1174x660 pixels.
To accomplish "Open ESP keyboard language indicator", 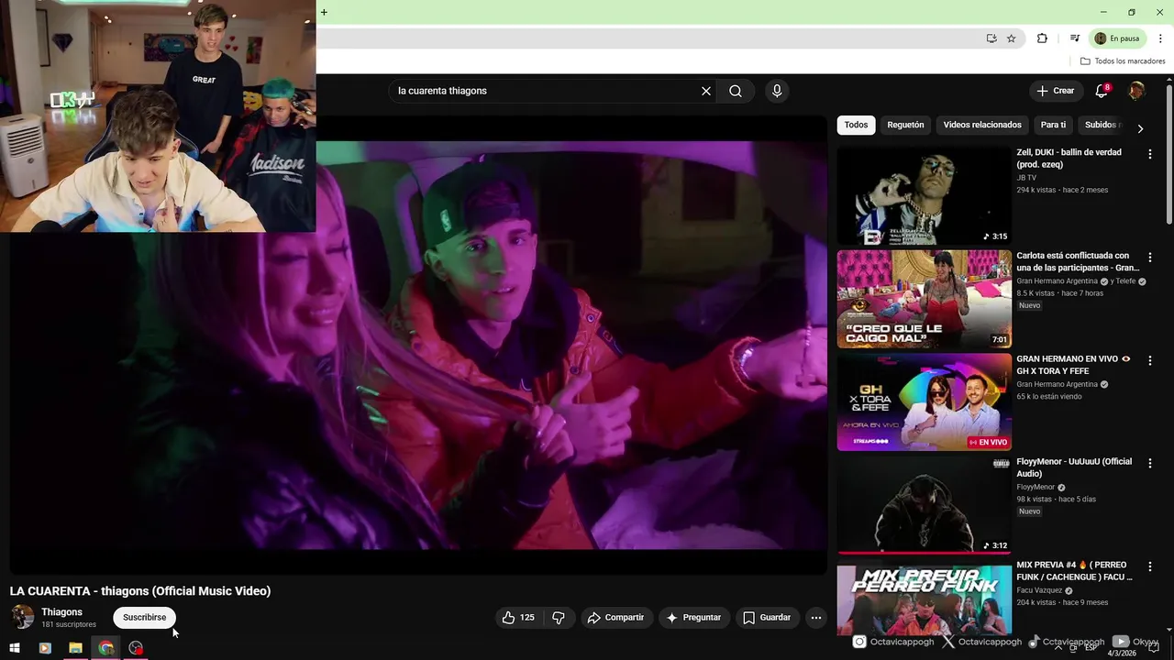I will tap(1091, 646).
